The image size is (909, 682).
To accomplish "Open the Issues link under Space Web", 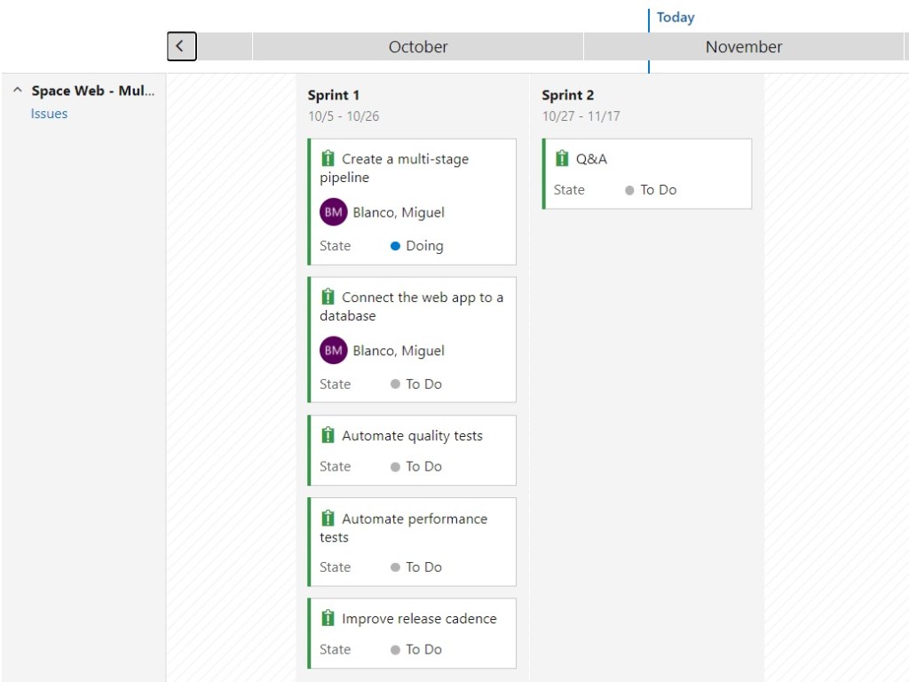I will tap(49, 114).
